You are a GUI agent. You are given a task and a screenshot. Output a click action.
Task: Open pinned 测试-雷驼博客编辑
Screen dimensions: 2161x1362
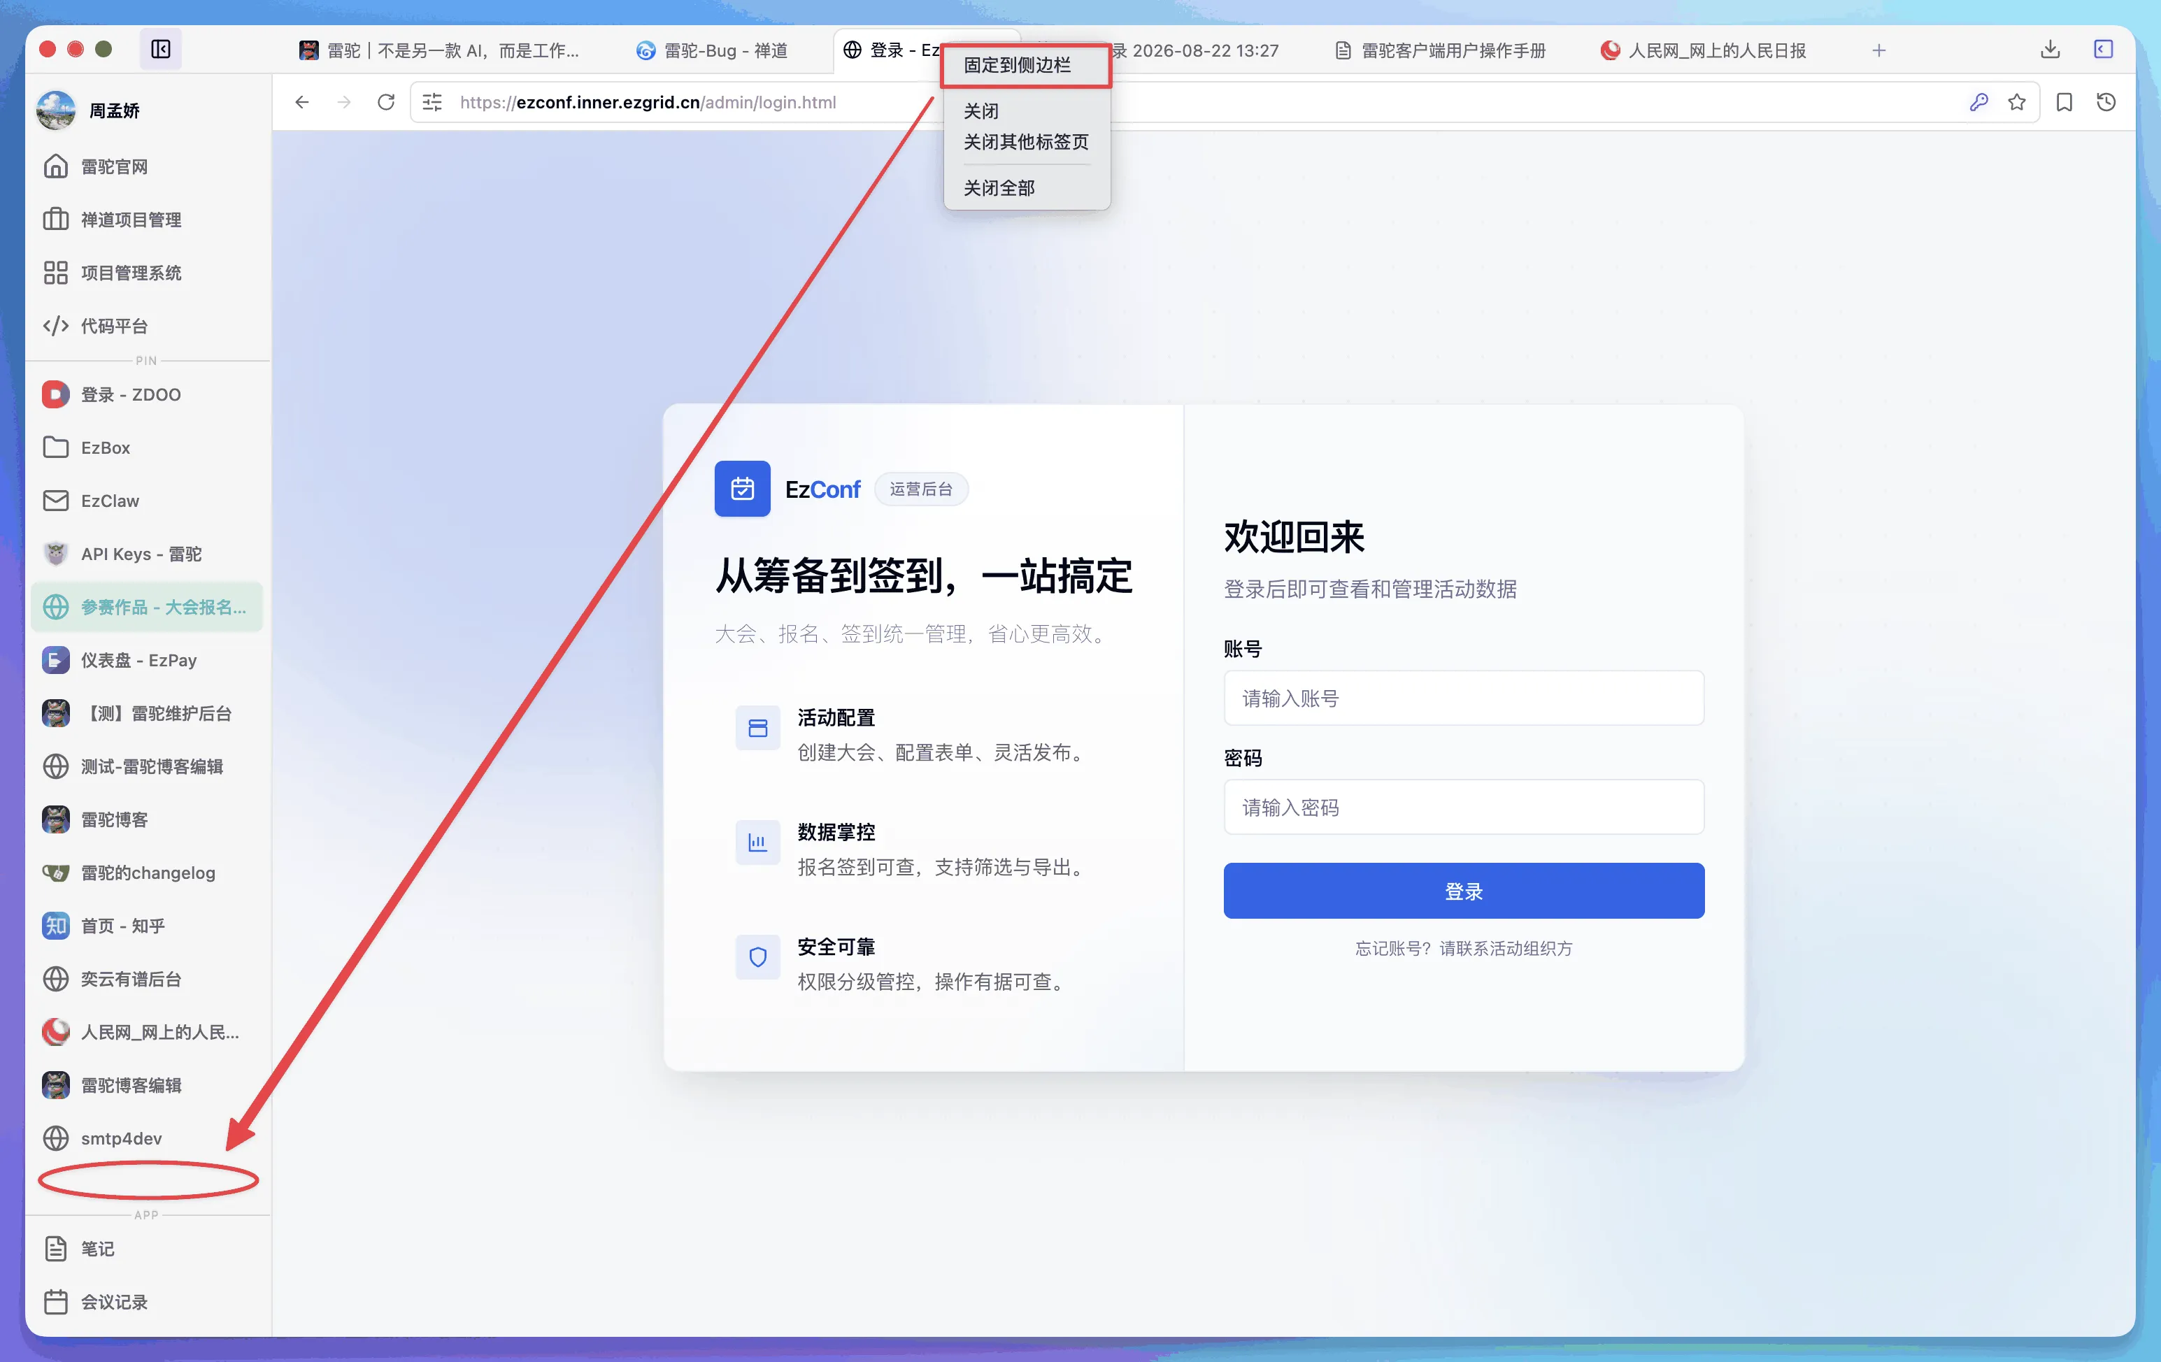[x=147, y=766]
